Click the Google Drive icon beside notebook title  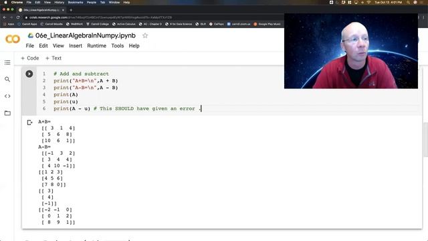coord(31,35)
